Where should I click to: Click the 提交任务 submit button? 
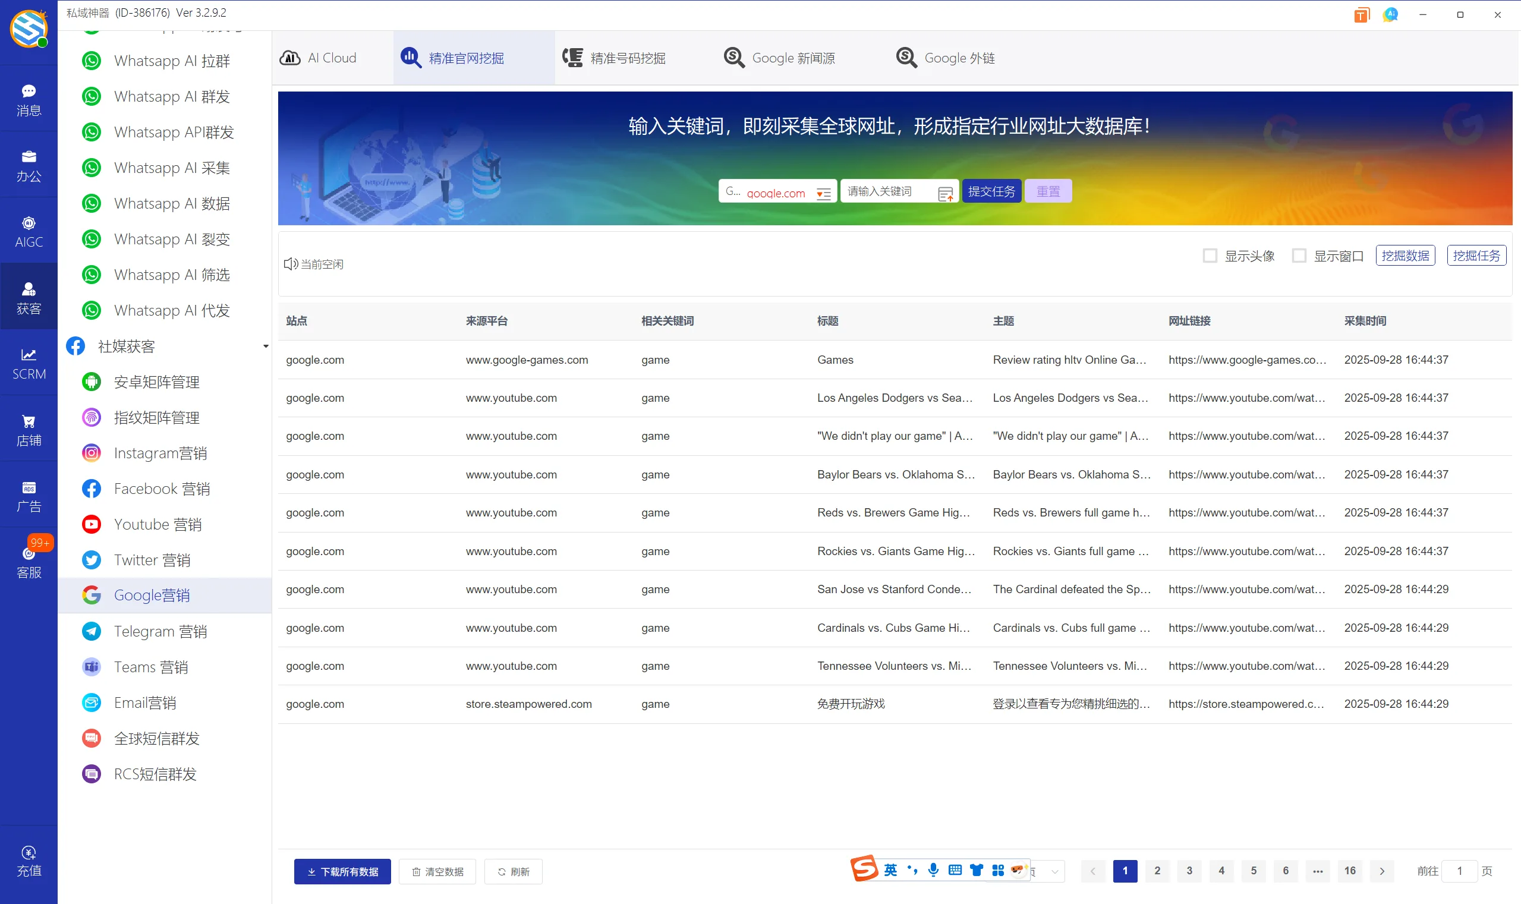coord(991,191)
